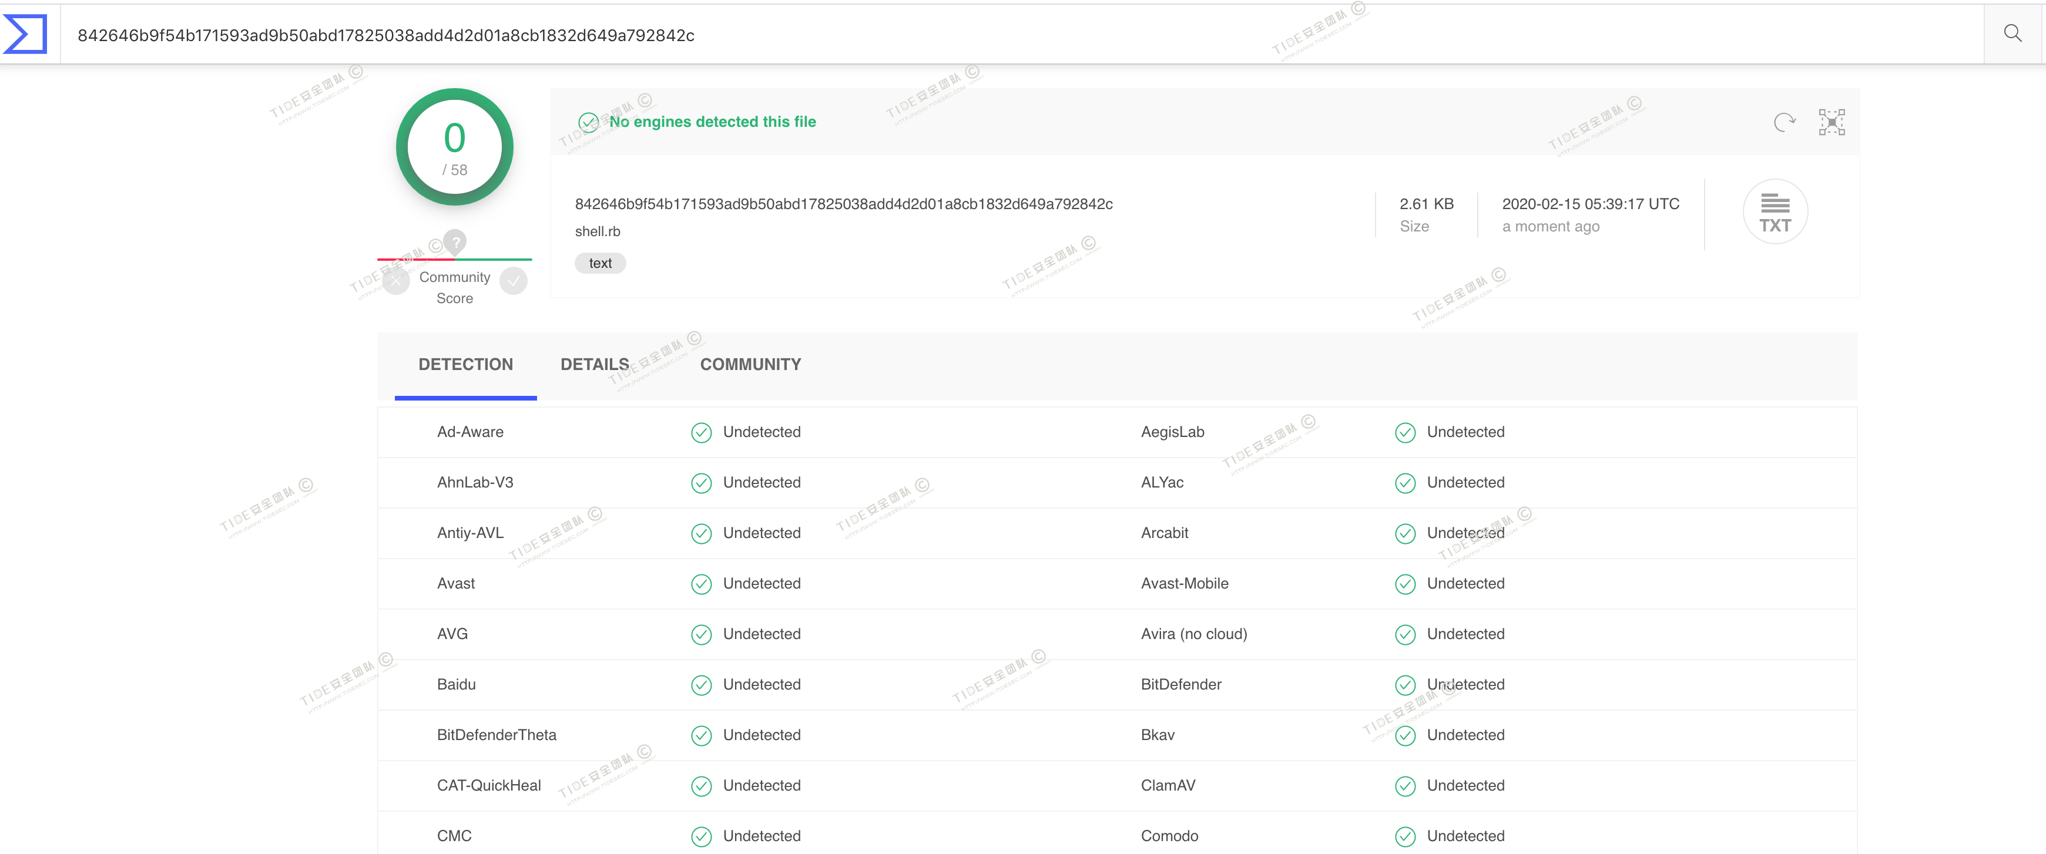Open the similar files graph icon
The height and width of the screenshot is (854, 2046).
pyautogui.click(x=1831, y=122)
